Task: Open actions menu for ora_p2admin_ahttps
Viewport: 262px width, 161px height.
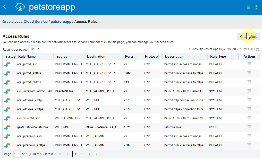Action: (249, 146)
